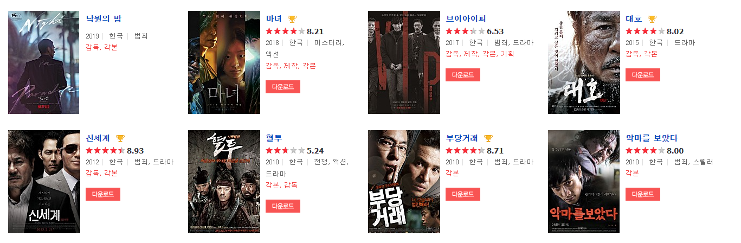Screen dimensions: 741x243
Task: Click the star rating for 신세계
Action: click(105, 151)
